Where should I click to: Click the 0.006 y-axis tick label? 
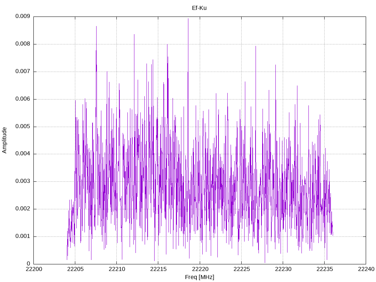pyautogui.click(x=23, y=99)
